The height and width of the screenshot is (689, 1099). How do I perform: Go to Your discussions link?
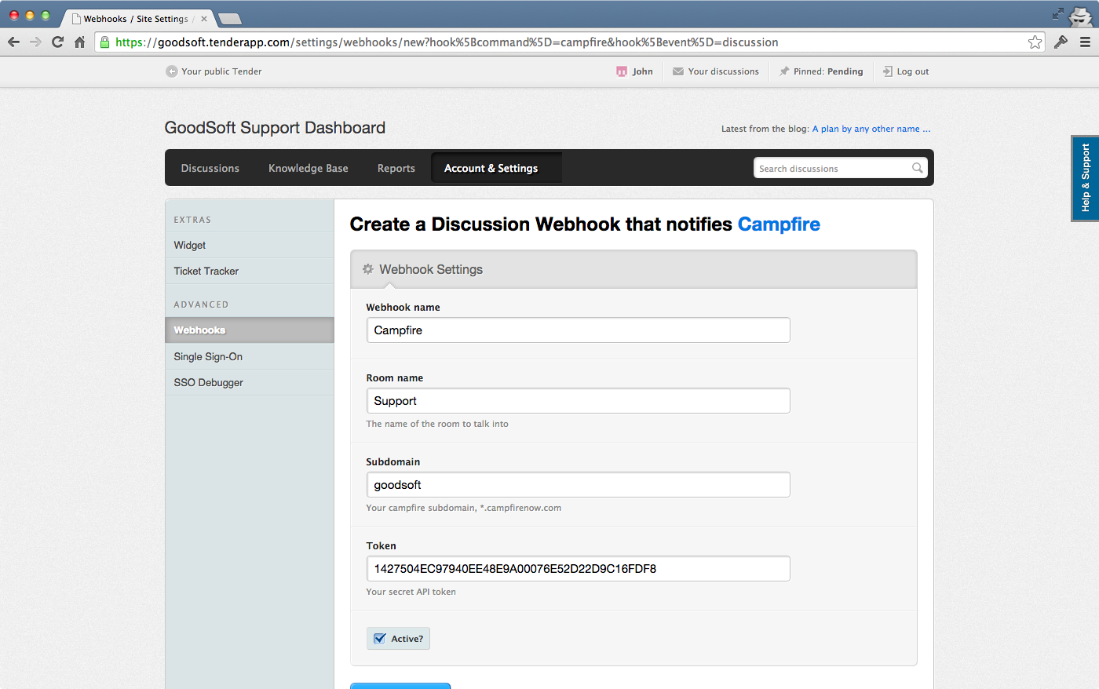coord(724,71)
